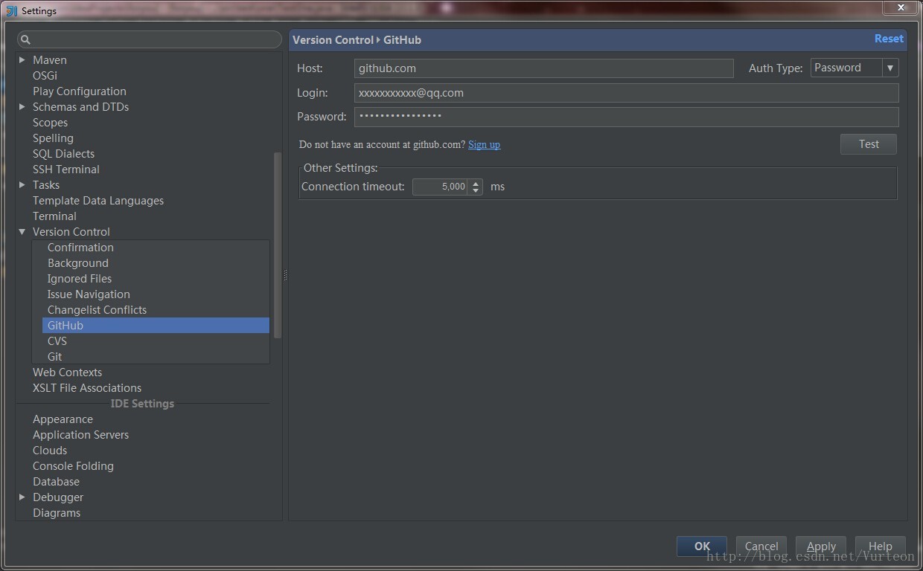Close the Settings dialog window
This screenshot has width=923, height=571.
pyautogui.click(x=901, y=7)
